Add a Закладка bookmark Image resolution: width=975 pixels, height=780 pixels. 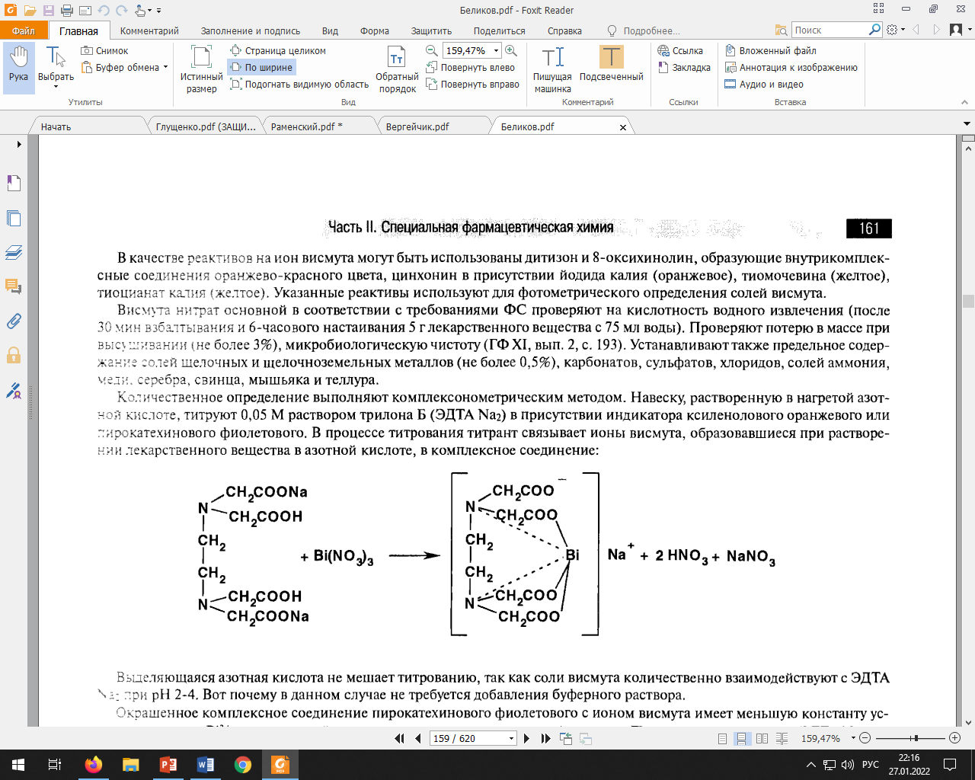click(684, 68)
